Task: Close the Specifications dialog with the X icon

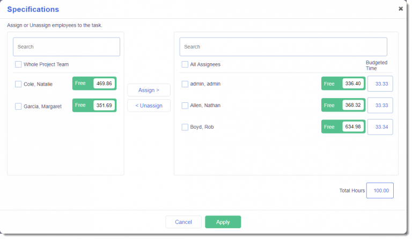Action: 400,9
